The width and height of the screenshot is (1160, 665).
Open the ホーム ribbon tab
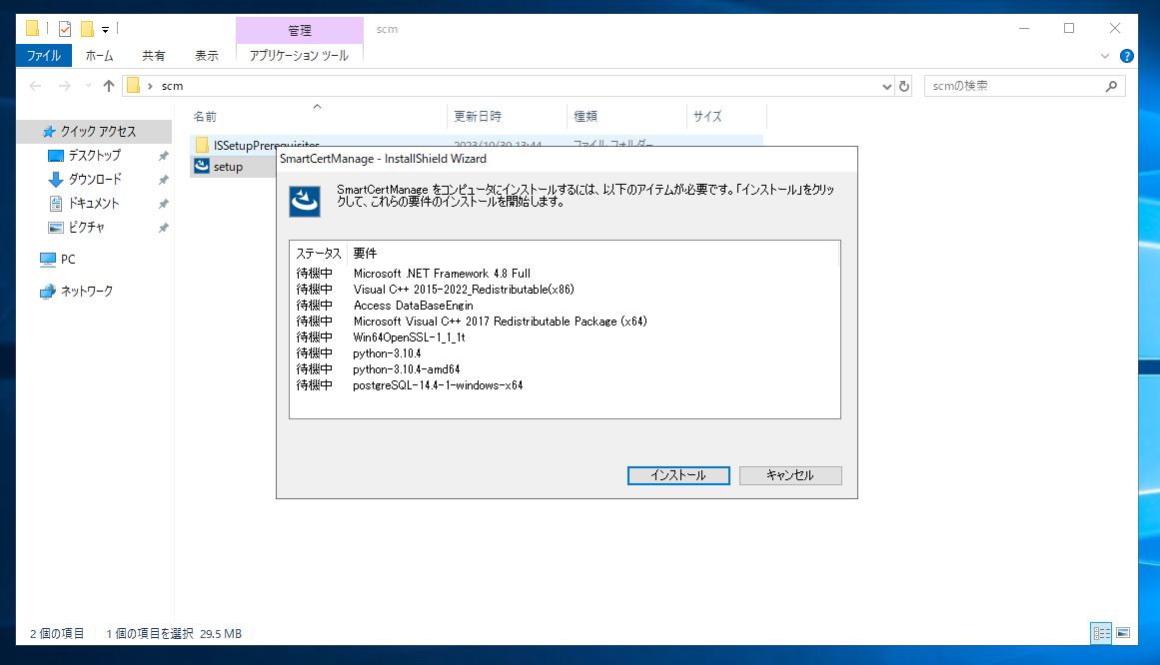tap(99, 56)
